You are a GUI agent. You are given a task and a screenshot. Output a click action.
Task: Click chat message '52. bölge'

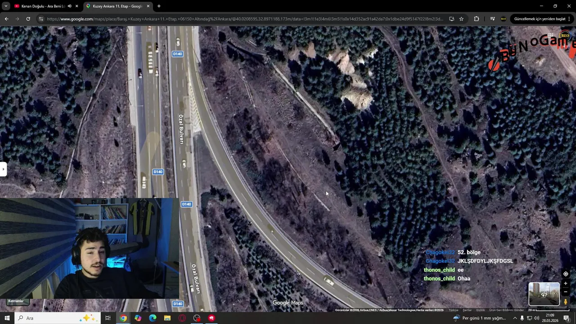coord(469,252)
